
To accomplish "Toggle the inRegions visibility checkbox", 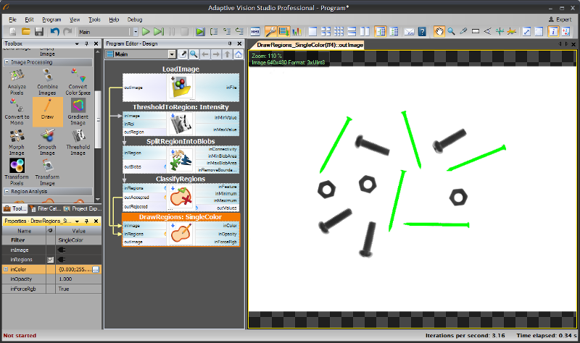I will (x=50, y=259).
